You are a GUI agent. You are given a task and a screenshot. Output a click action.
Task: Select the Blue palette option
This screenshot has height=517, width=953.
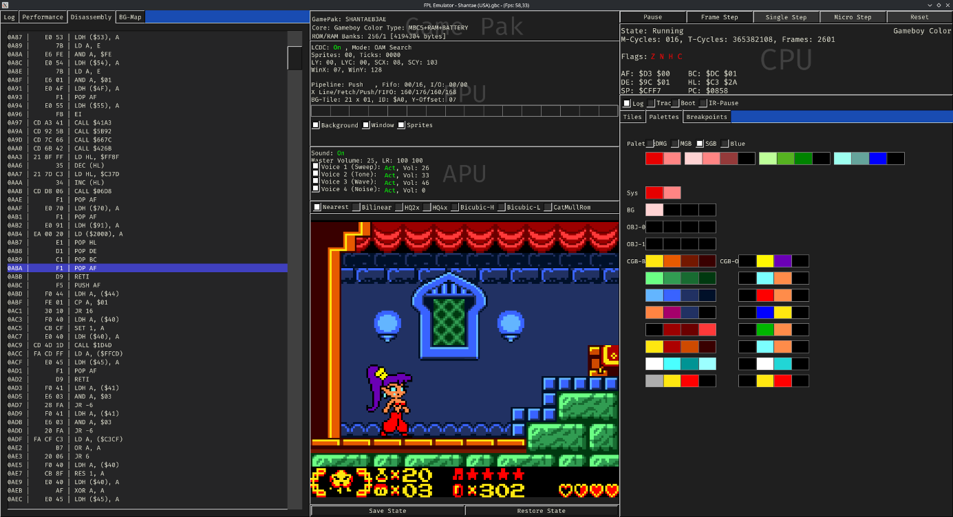point(725,144)
